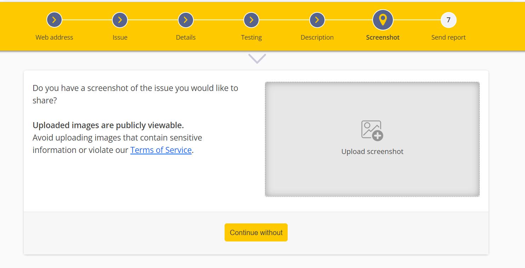Click the Screenshot location pin icon
Image resolution: width=525 pixels, height=268 pixels.
pos(383,20)
